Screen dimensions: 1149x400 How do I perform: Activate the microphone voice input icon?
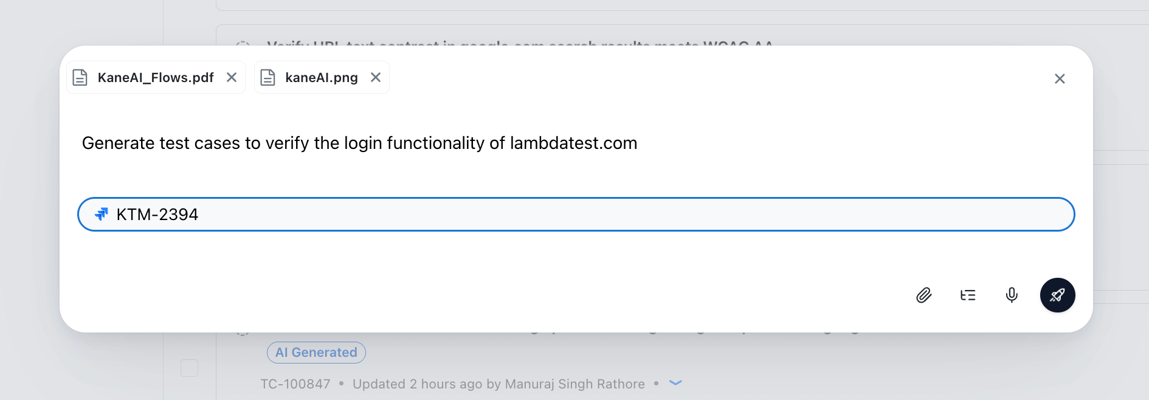[1011, 295]
